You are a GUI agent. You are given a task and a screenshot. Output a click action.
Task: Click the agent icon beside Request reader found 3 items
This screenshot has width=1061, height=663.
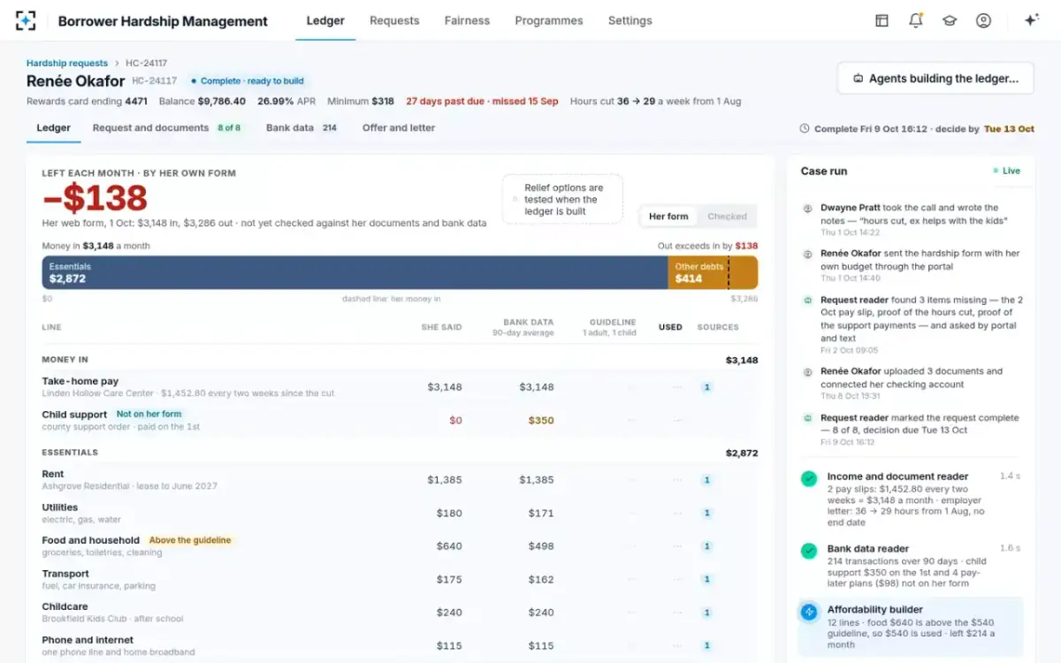pos(807,301)
